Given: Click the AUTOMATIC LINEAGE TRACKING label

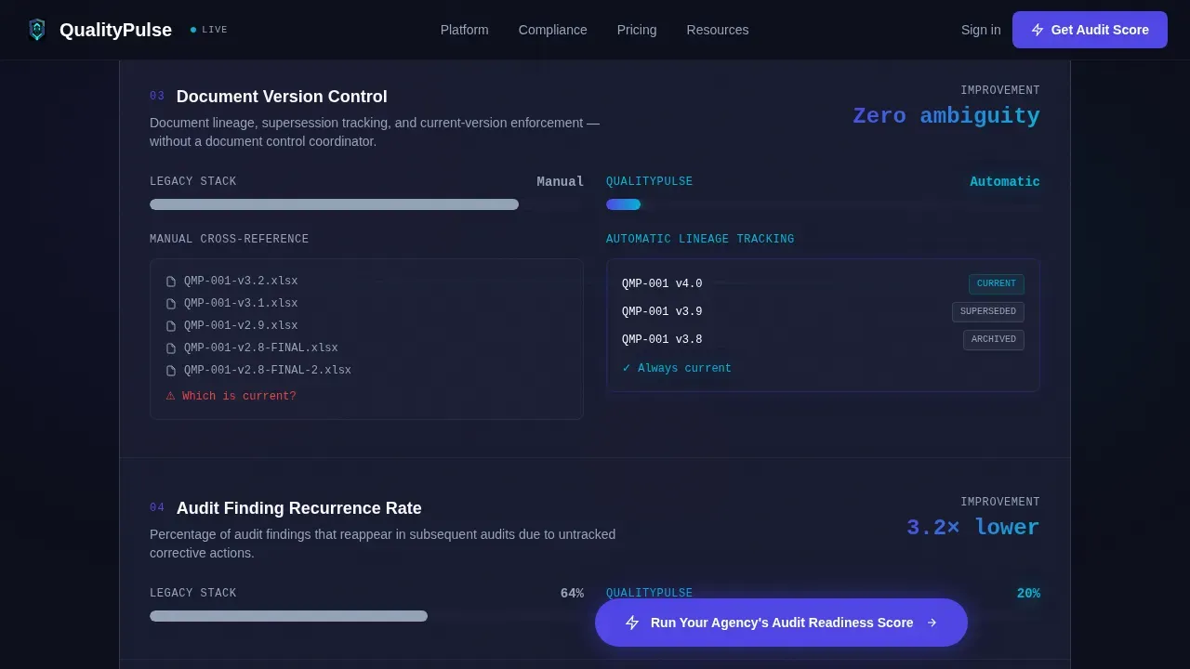Looking at the screenshot, I should pyautogui.click(x=700, y=239).
